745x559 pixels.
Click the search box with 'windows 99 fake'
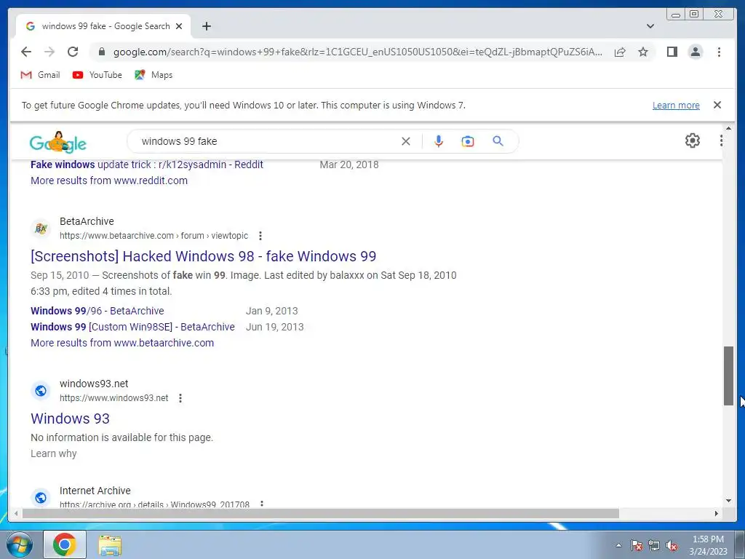[x=266, y=141]
